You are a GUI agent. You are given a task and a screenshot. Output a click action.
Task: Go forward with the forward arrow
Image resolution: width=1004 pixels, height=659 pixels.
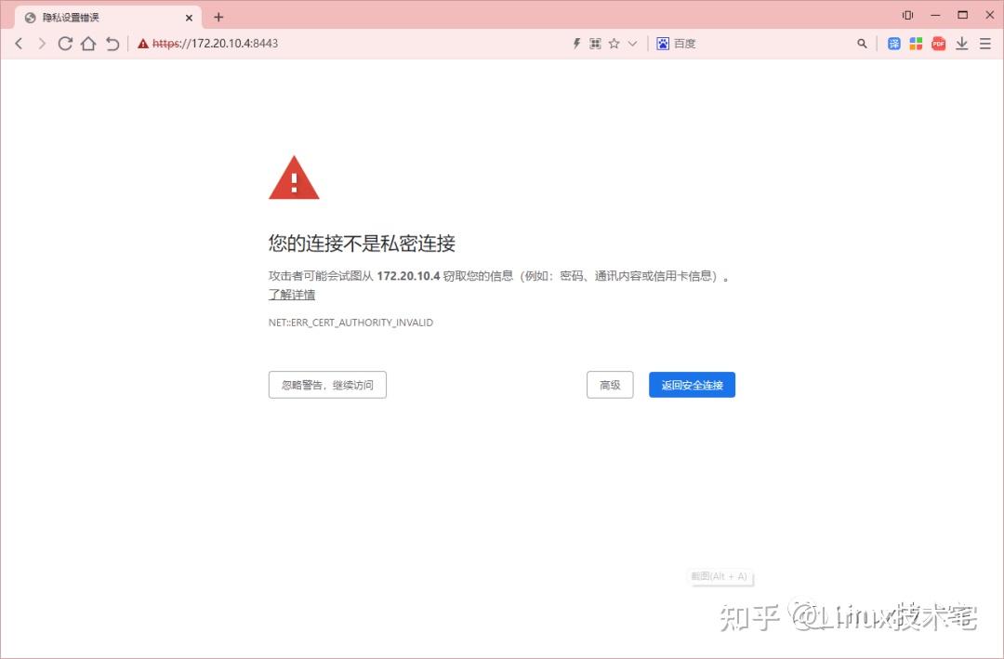pos(42,44)
